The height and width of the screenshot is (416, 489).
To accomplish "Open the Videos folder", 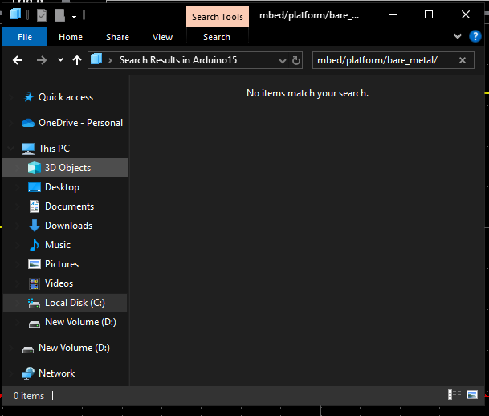I will click(x=59, y=283).
